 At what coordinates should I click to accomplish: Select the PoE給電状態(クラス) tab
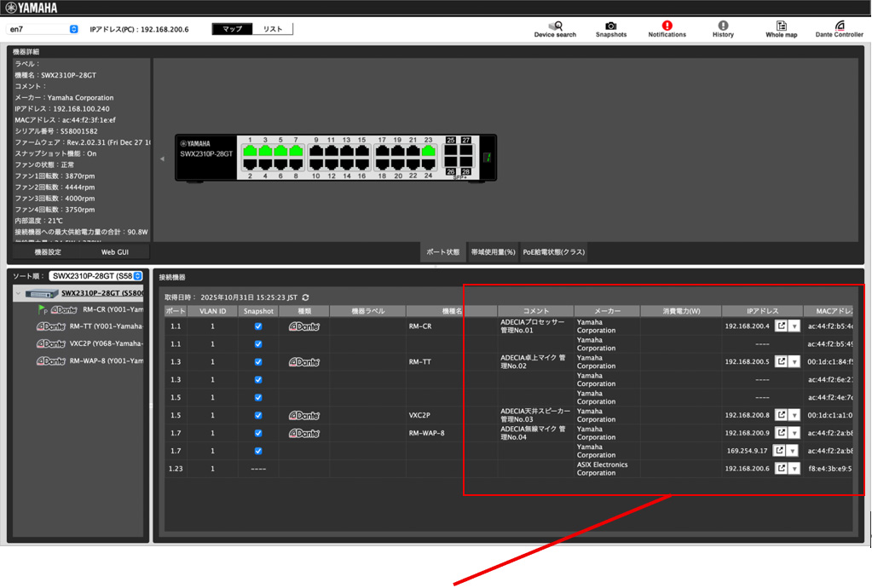(x=553, y=252)
